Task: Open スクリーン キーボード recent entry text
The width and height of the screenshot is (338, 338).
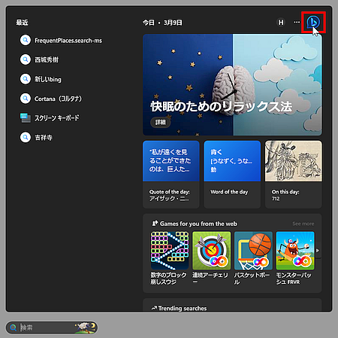Action: (x=57, y=118)
